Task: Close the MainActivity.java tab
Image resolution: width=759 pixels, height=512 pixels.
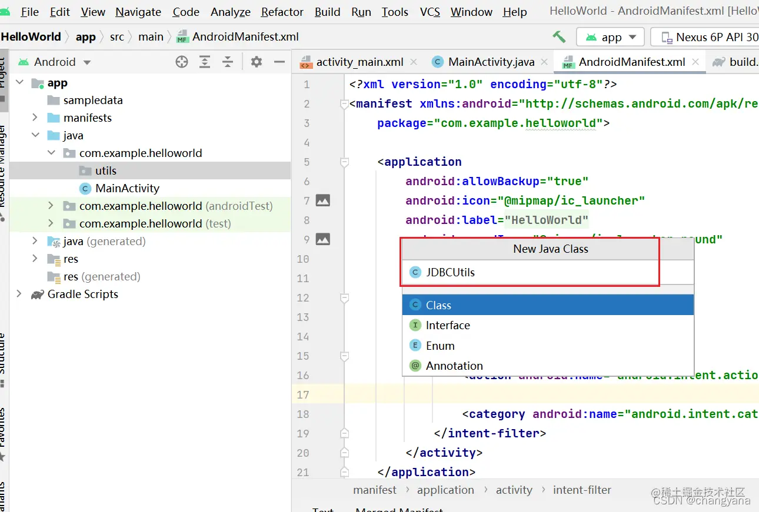Action: (544, 62)
